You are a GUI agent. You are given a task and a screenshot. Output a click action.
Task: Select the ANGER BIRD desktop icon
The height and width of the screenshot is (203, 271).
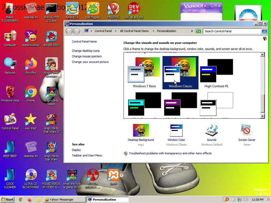coord(51,39)
